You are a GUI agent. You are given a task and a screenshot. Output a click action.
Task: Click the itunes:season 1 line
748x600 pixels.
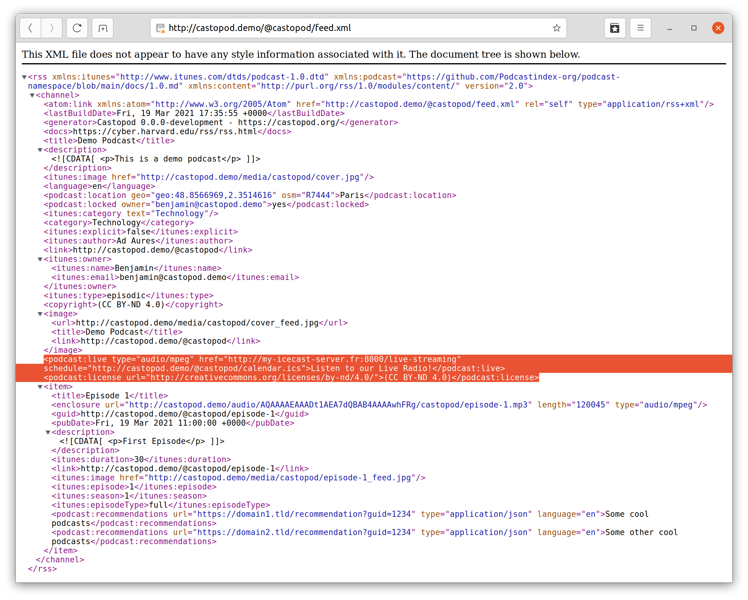tap(129, 496)
